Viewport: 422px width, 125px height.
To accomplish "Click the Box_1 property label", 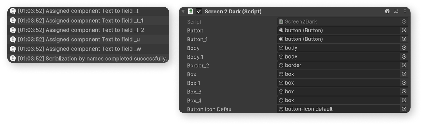I will [194, 83].
